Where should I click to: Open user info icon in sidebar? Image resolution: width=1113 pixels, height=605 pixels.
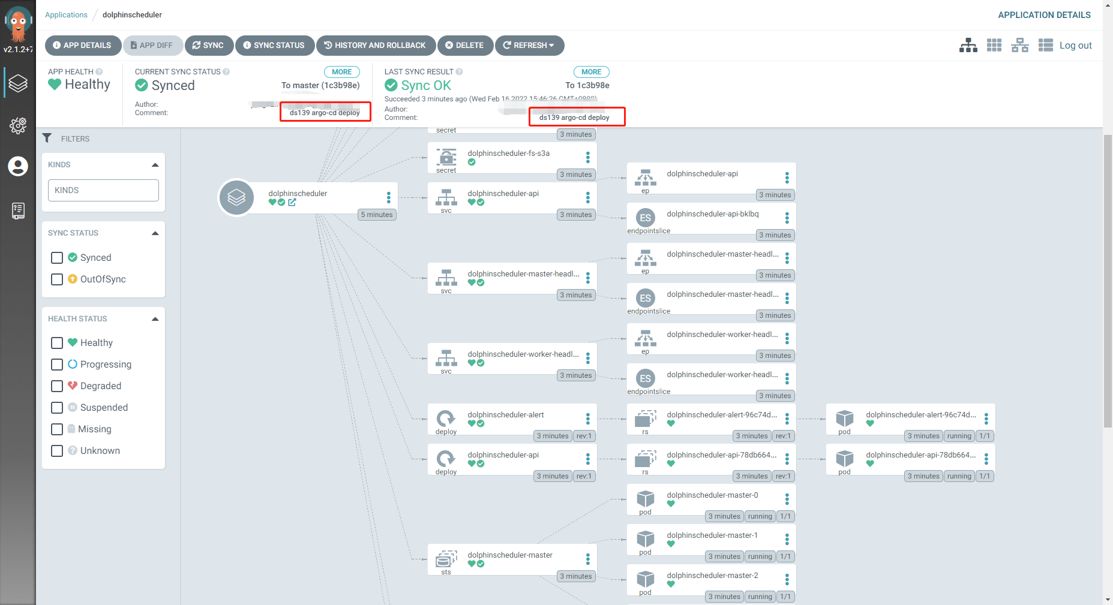18,166
